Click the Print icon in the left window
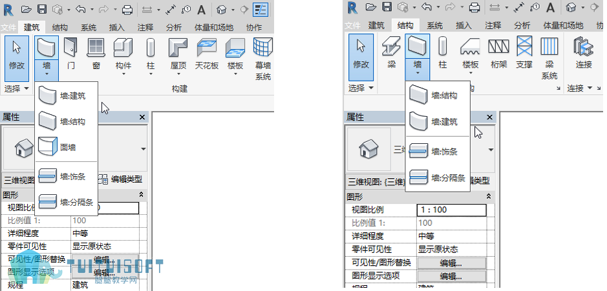Image resolution: width=607 pixels, height=291 pixels. pos(127,10)
